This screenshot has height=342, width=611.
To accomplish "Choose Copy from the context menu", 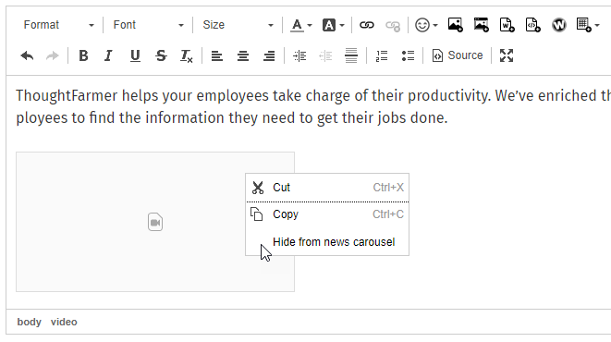I will [327, 214].
